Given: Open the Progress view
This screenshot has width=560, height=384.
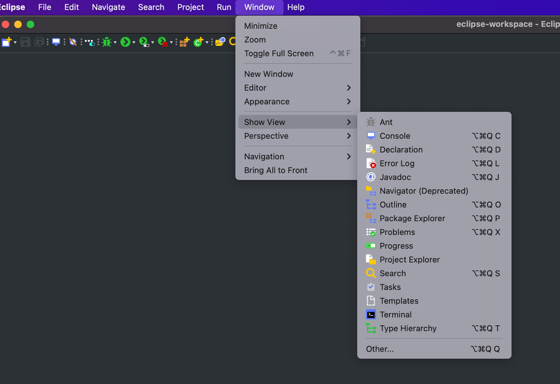Looking at the screenshot, I should click(434, 246).
